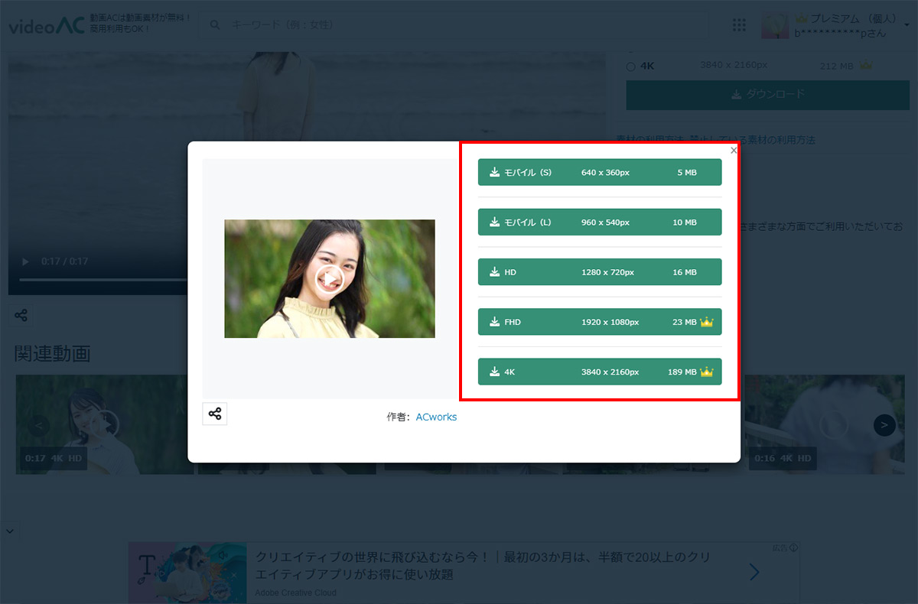Go to next related videos with right arrow

pos(884,425)
